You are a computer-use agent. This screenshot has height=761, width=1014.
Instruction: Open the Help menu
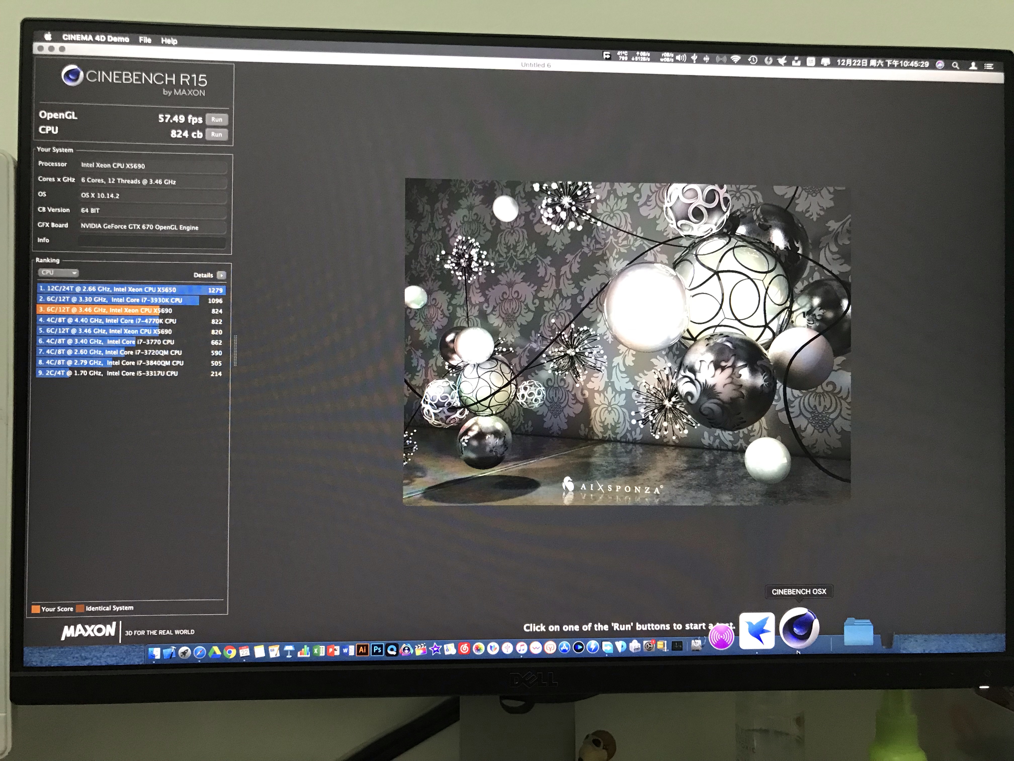[x=169, y=41]
